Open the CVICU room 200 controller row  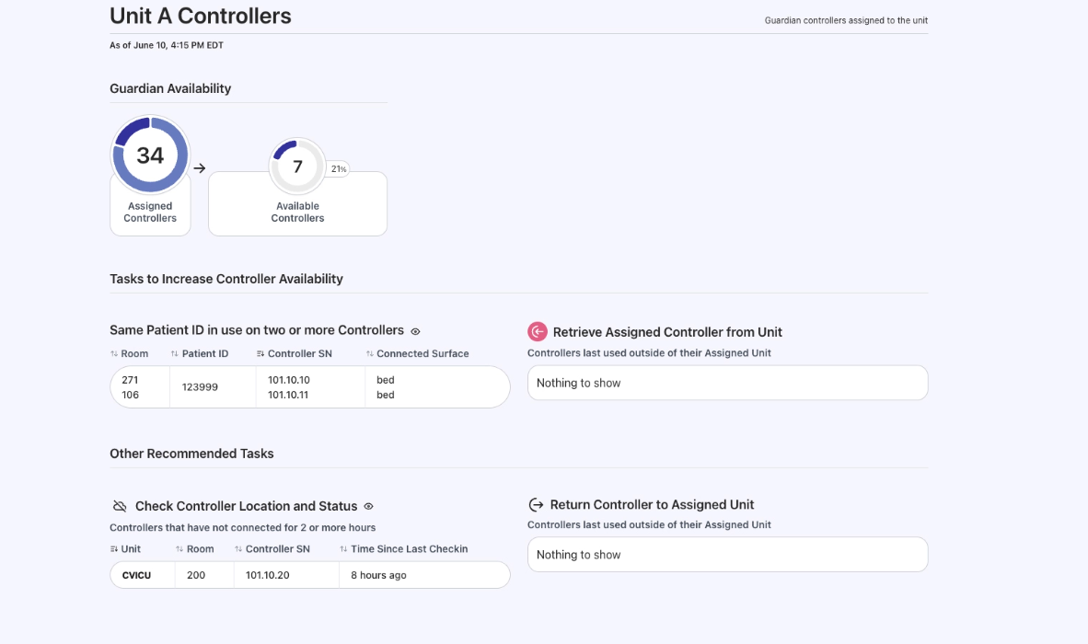309,575
